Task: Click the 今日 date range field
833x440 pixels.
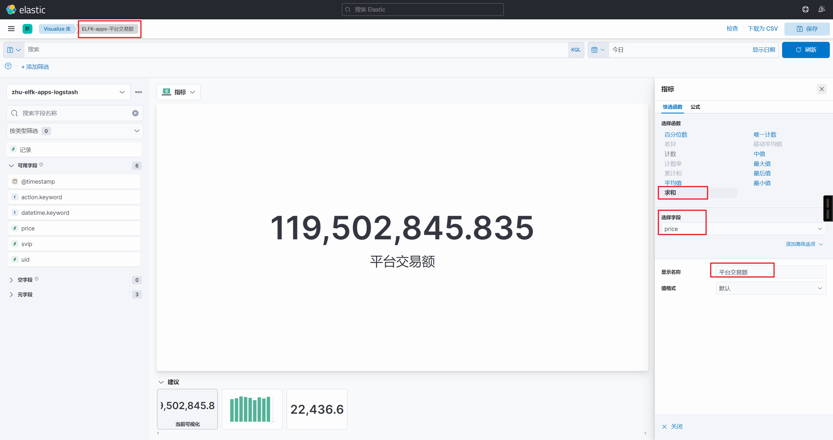Action: point(679,50)
